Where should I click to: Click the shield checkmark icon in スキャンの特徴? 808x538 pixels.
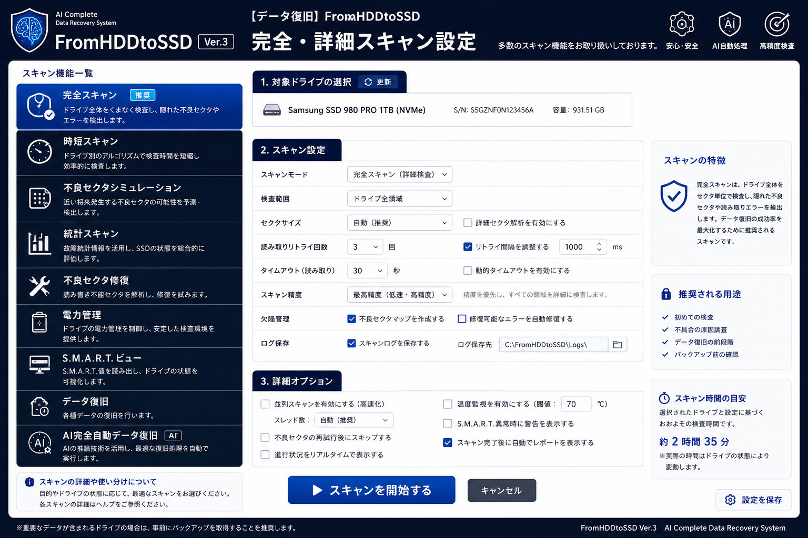pyautogui.click(x=674, y=196)
